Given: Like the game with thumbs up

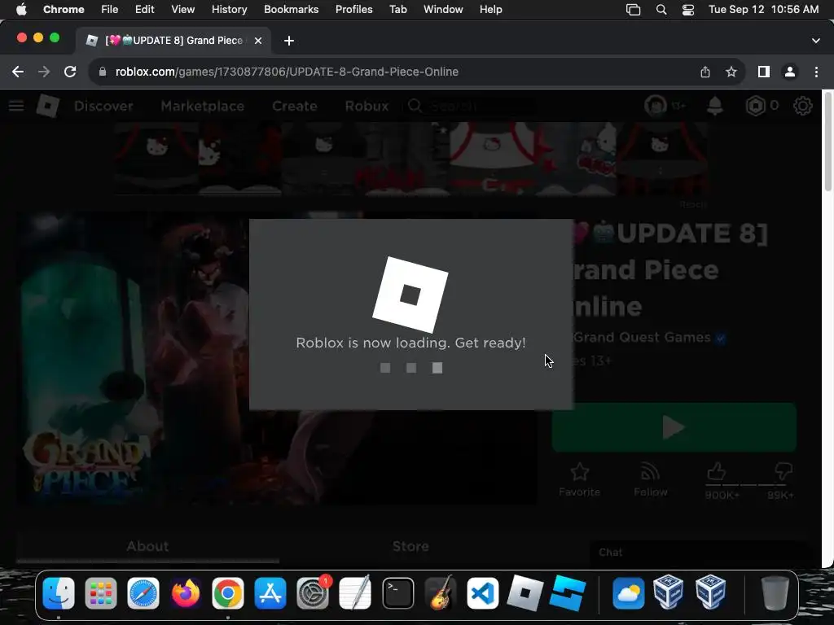Looking at the screenshot, I should point(717,472).
